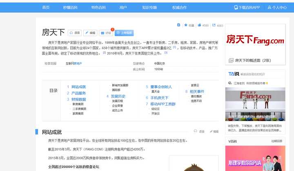The image size is (294, 171).
Task: Click the 语音 audio button beside the title
Action: 75,33
